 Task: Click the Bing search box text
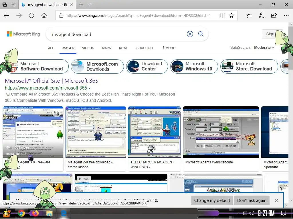[x=72, y=35]
